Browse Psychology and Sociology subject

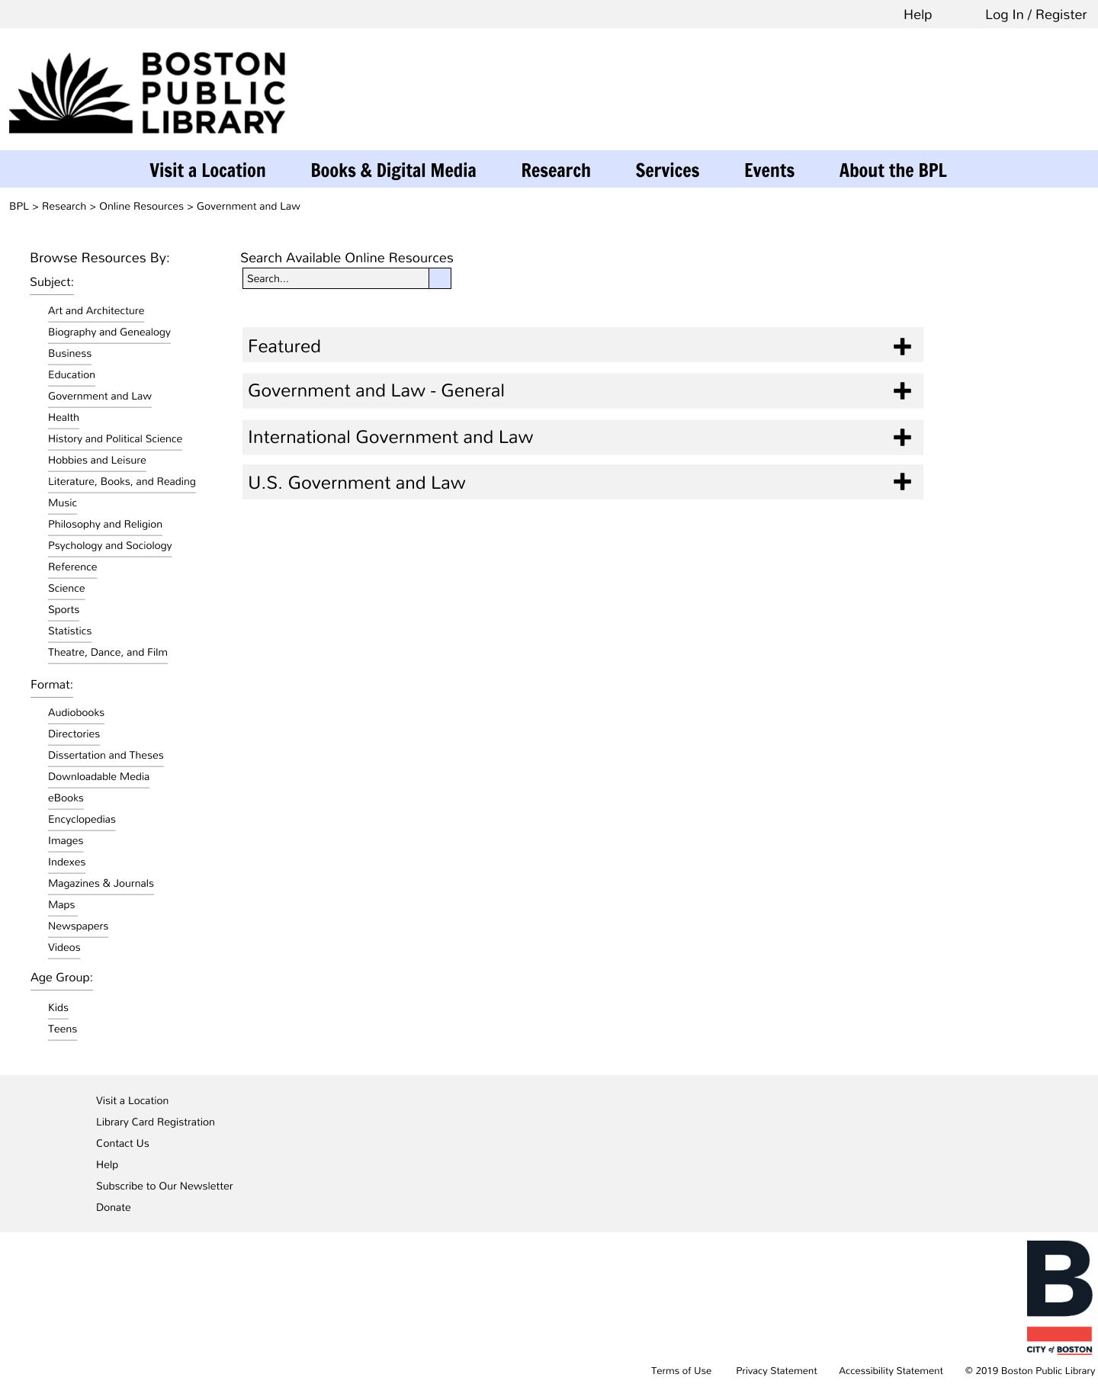110,545
